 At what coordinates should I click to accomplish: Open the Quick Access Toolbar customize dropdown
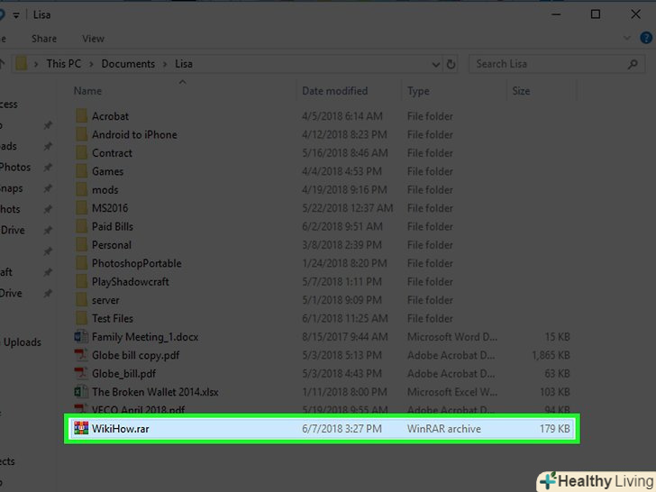pyautogui.click(x=16, y=15)
